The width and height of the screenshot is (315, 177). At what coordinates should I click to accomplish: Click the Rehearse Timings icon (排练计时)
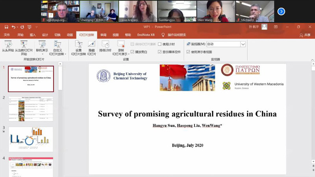[105, 44]
